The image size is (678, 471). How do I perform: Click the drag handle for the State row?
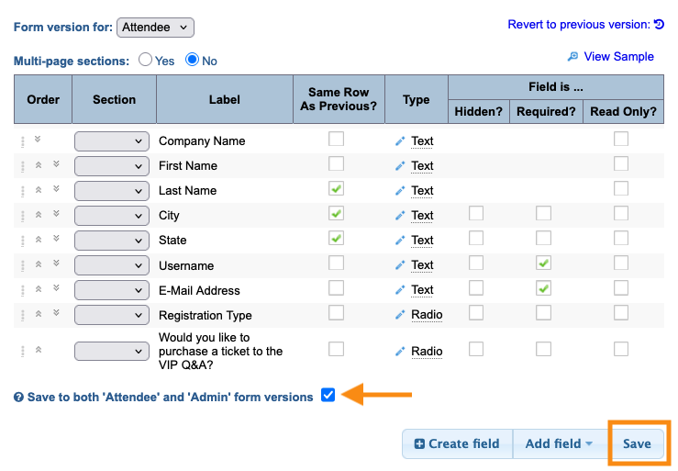click(x=22, y=241)
